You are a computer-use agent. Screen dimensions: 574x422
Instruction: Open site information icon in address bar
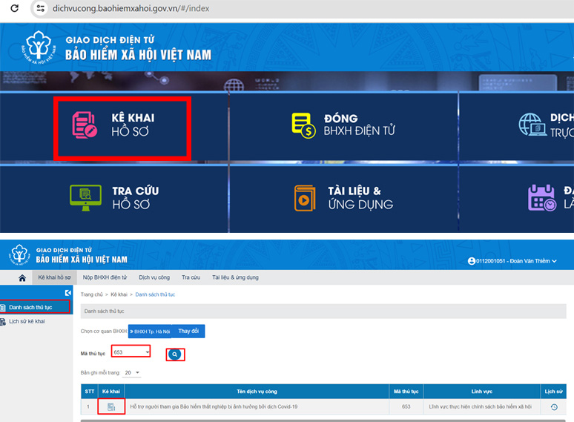[41, 8]
